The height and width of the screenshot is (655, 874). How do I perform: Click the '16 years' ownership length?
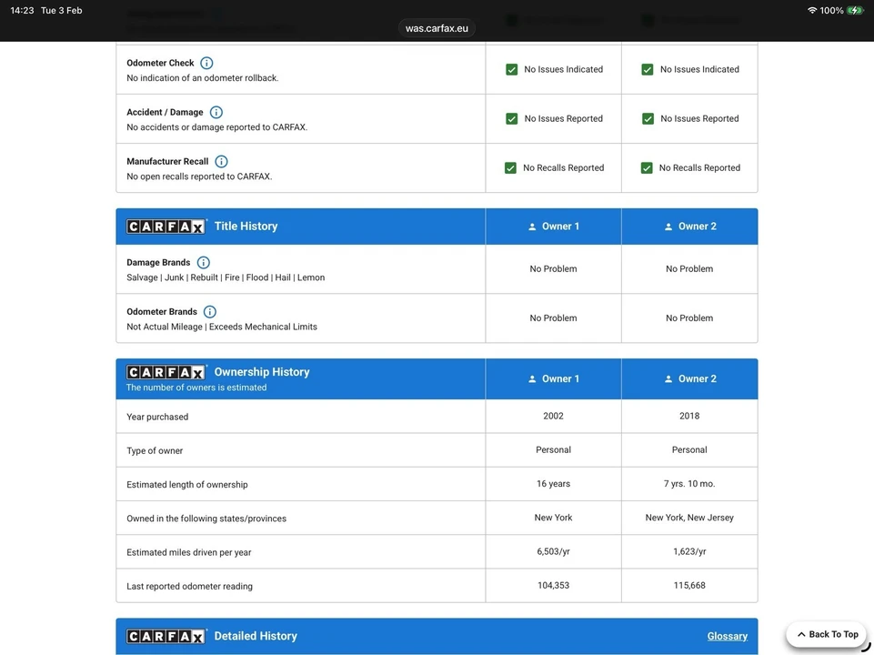pyautogui.click(x=554, y=484)
